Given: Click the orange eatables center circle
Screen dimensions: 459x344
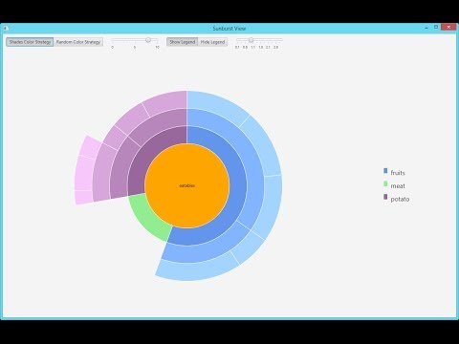Looking at the screenshot, I should [187, 185].
